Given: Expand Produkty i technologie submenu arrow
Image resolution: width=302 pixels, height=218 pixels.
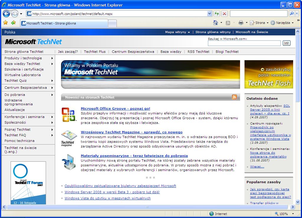Looking at the screenshot, I should (52, 58).
